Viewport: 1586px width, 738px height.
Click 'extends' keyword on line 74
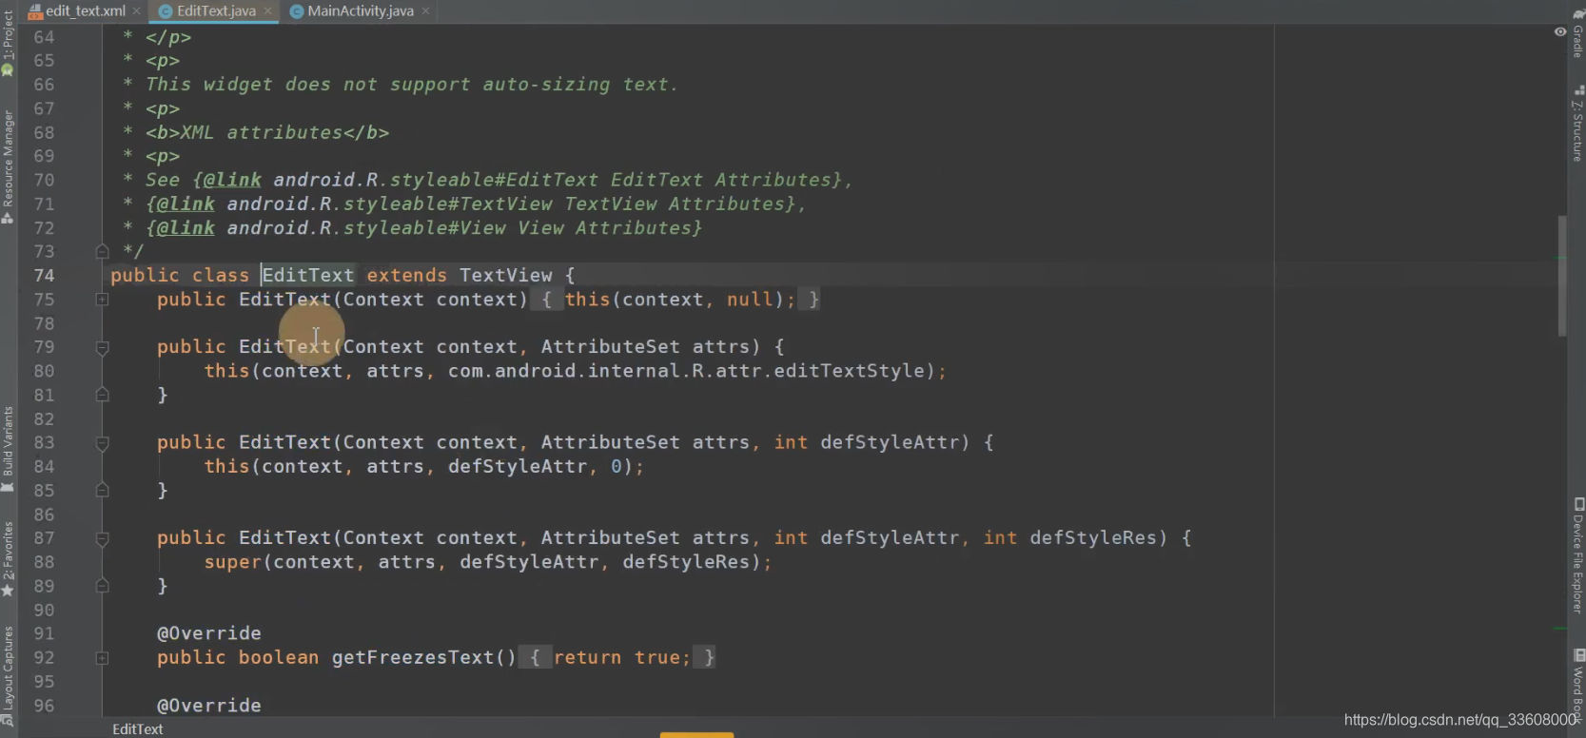click(406, 275)
